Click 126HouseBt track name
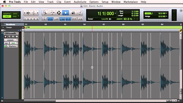 coord(10,33)
